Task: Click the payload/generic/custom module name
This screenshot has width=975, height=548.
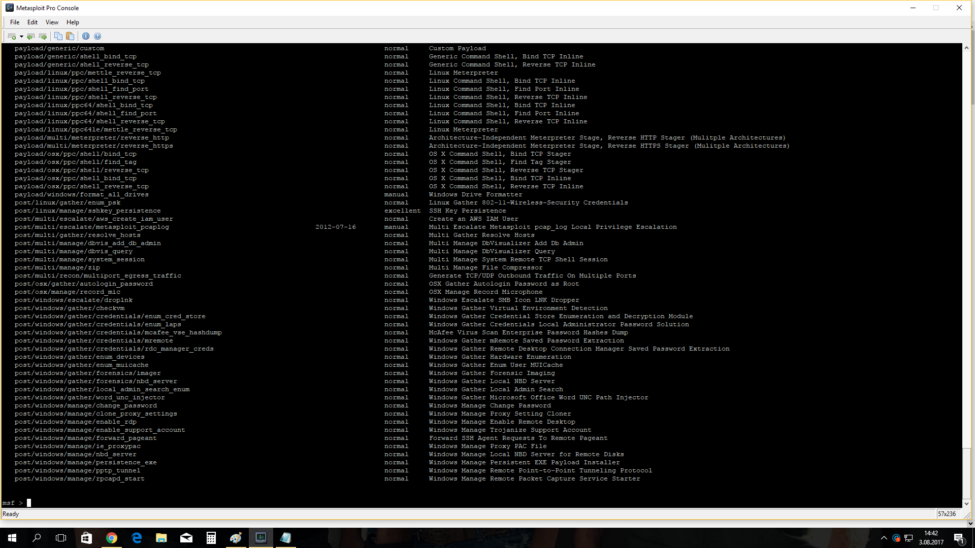Action: [59, 49]
